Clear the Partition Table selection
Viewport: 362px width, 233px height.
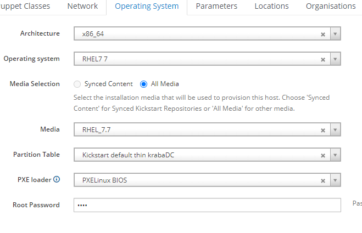[323, 156]
